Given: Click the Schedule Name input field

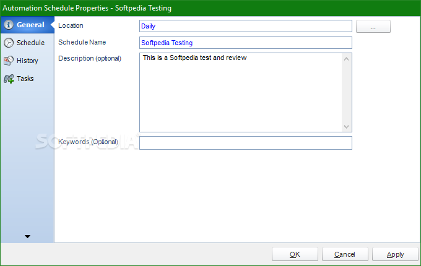Looking at the screenshot, I should tap(246, 43).
